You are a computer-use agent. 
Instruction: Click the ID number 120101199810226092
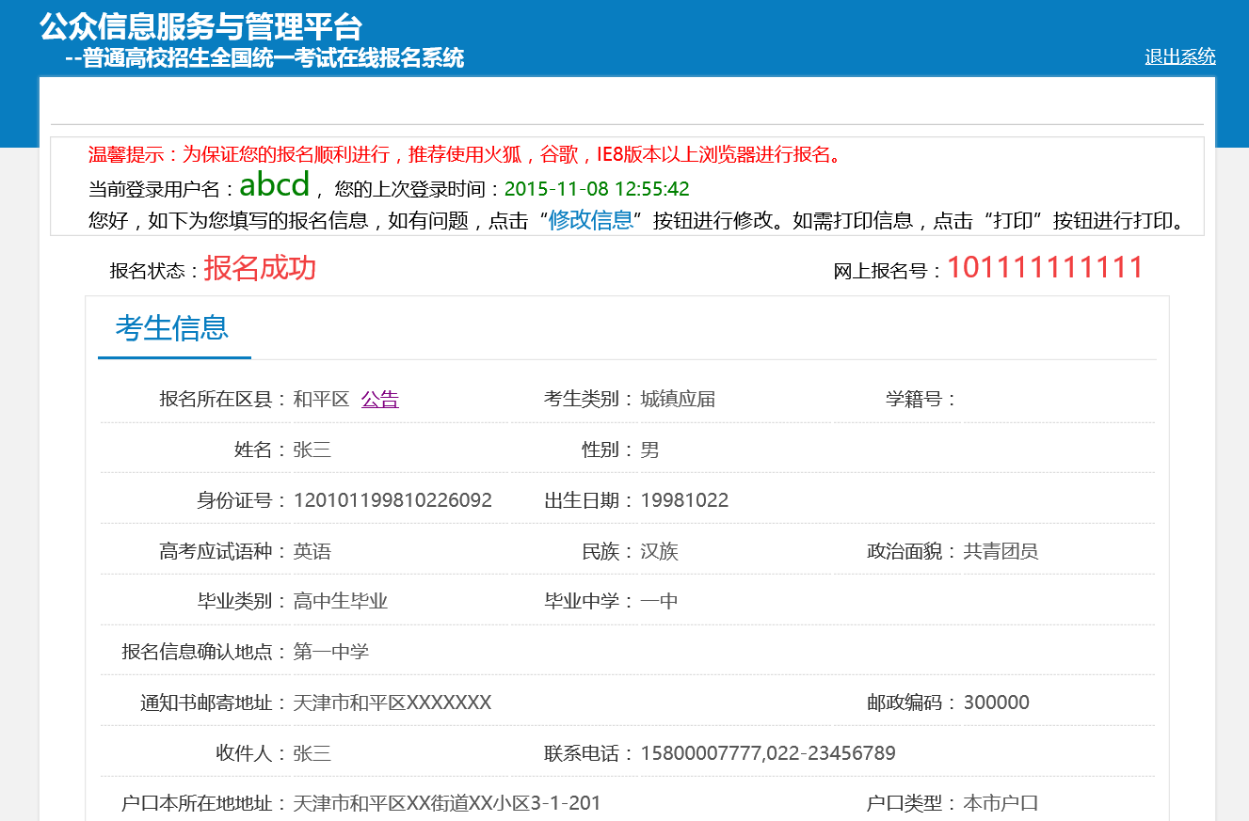click(x=392, y=500)
